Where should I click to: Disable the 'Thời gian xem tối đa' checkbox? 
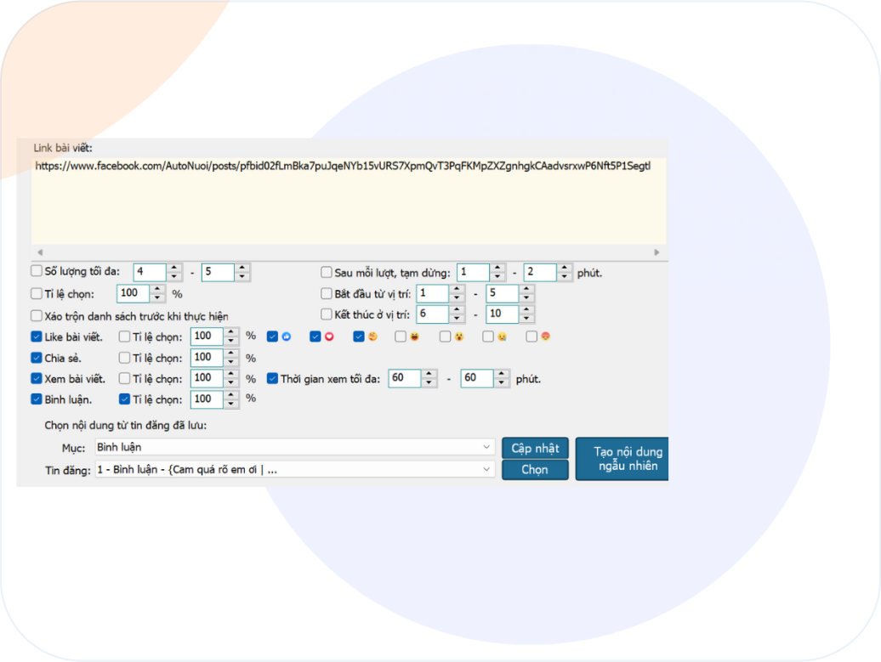pyautogui.click(x=273, y=379)
